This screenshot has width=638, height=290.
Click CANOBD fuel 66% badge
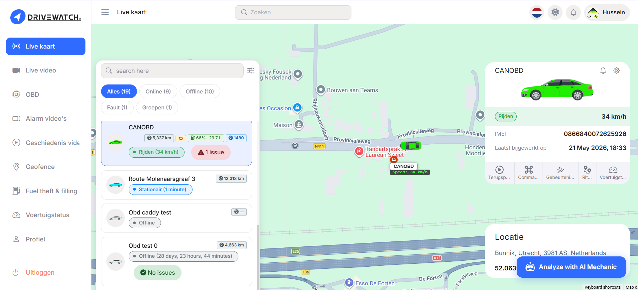pyautogui.click(x=206, y=138)
